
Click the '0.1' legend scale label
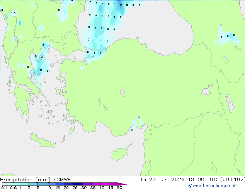(4, 187)
